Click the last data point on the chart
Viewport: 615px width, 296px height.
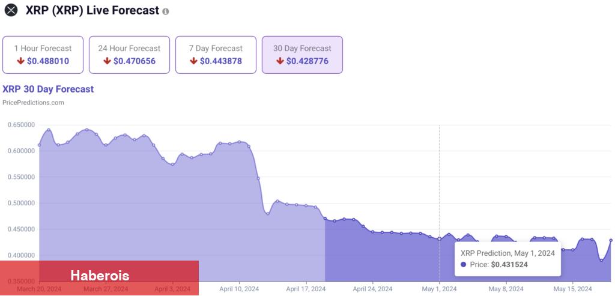(x=611, y=240)
